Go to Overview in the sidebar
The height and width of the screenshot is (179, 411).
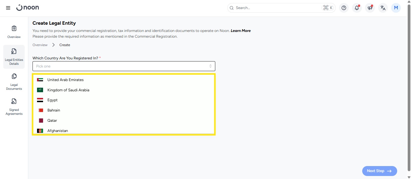pyautogui.click(x=14, y=32)
